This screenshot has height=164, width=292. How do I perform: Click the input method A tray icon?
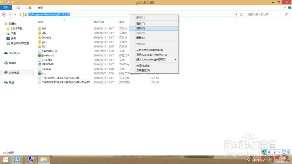(264, 160)
